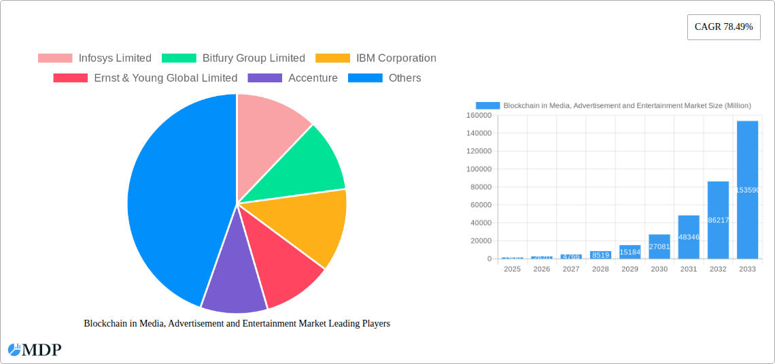Click the 2031 bar labeled 48346
The width and height of the screenshot is (775, 364).
point(689,237)
